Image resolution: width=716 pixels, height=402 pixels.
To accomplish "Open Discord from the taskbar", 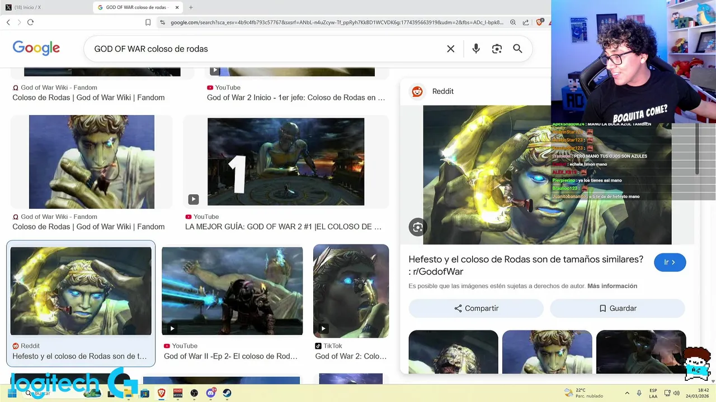I will [x=211, y=393].
